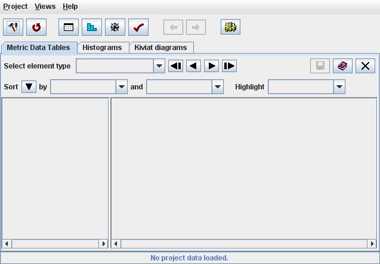
Task: Jump to first element type
Action: tap(176, 66)
